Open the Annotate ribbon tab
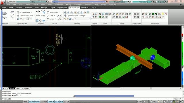Image resolution: width=184 pixels, height=103 pixels. pos(19,8)
